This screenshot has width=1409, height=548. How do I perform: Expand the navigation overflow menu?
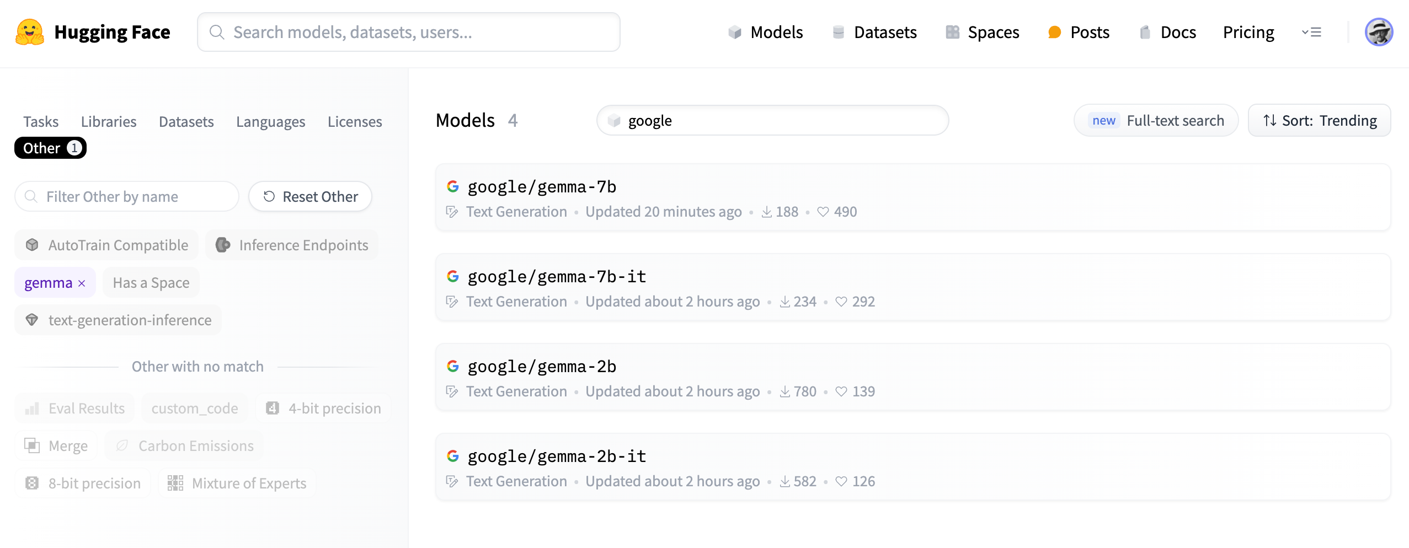pos(1311,32)
